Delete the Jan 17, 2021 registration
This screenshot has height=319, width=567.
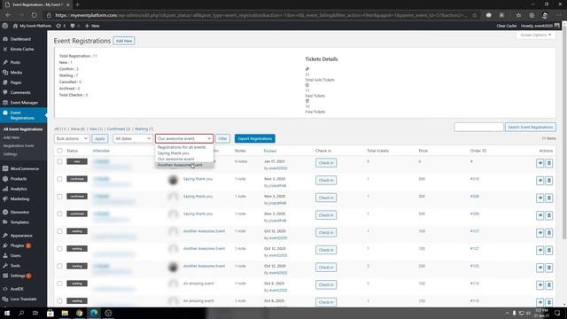(x=549, y=163)
